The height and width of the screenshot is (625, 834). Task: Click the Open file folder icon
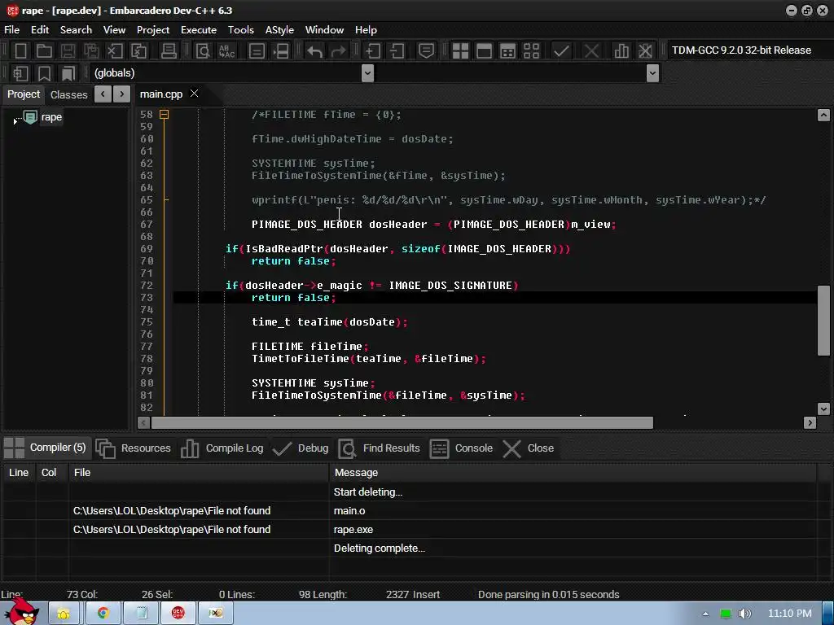pos(44,51)
